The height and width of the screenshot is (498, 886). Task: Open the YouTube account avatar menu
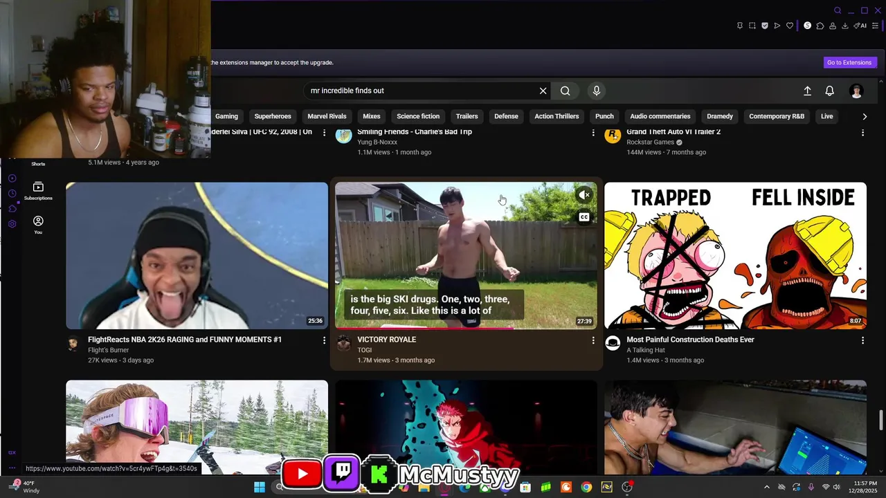(857, 91)
